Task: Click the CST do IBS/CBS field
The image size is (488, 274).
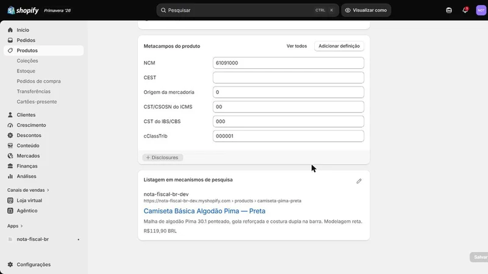Action: click(288, 121)
